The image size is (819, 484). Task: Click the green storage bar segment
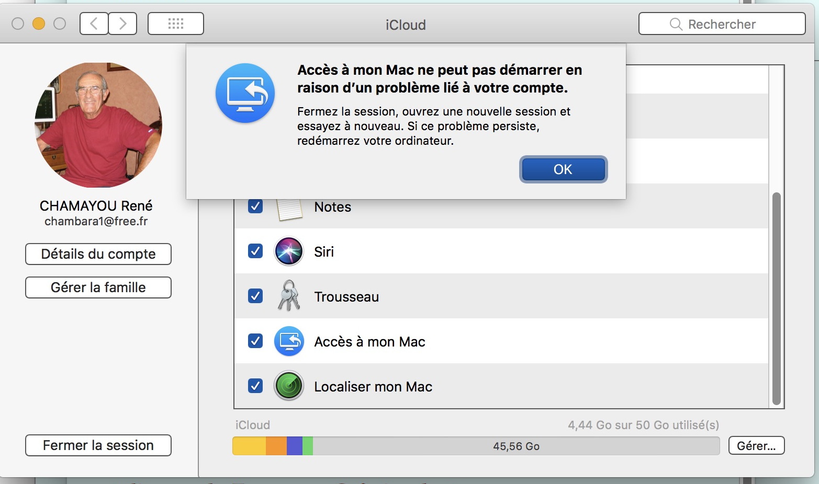tap(308, 446)
